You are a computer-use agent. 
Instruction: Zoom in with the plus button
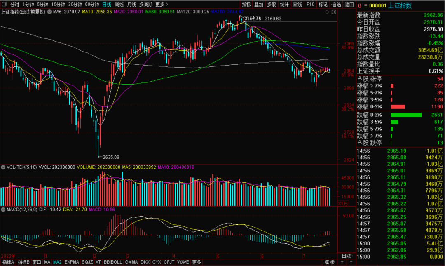pyautogui.click(x=342, y=262)
